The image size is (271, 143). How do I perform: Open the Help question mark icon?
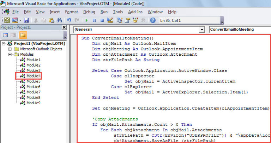click(x=153, y=20)
